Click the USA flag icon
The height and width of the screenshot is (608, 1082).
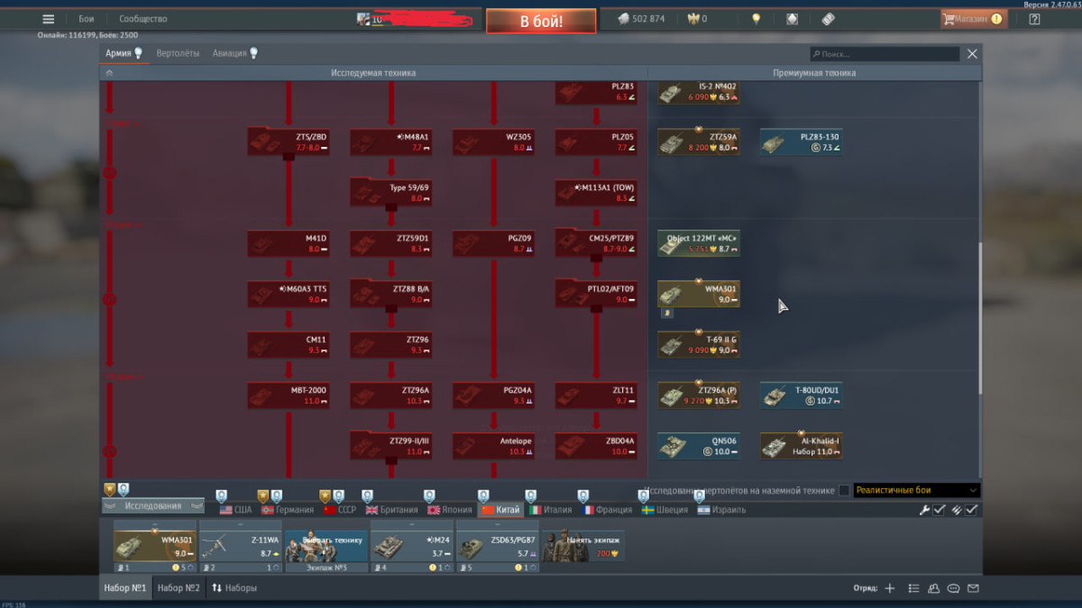[x=225, y=510]
